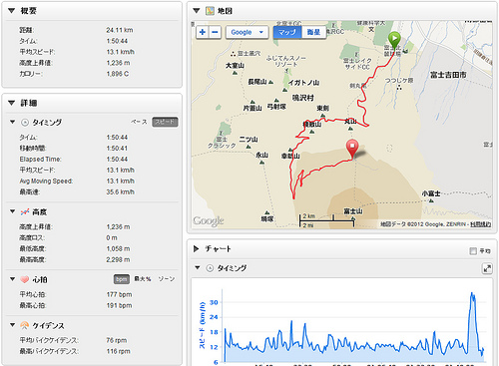Expand the timing chart to full size
This screenshot has width=499, height=366.
click(487, 268)
